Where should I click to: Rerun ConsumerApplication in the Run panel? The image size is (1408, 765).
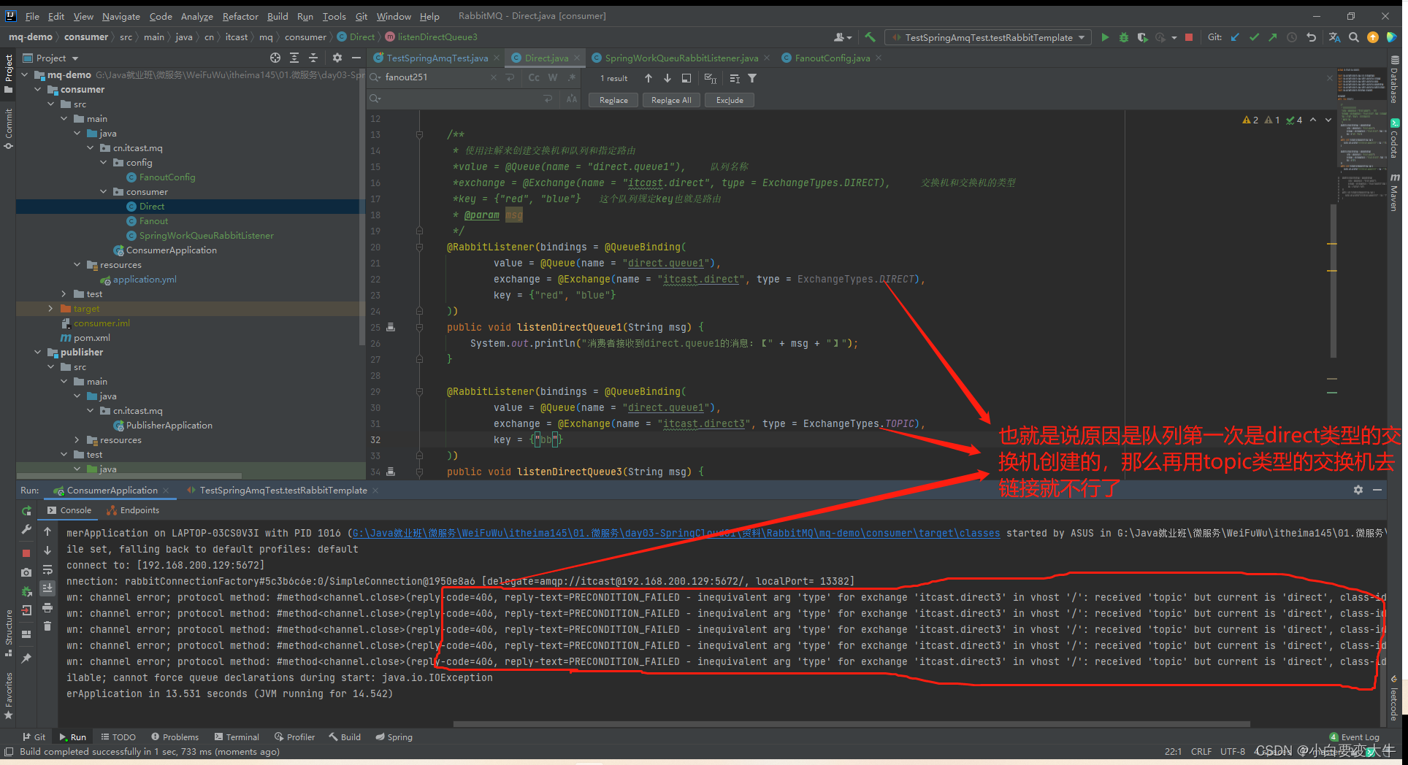[x=26, y=511]
